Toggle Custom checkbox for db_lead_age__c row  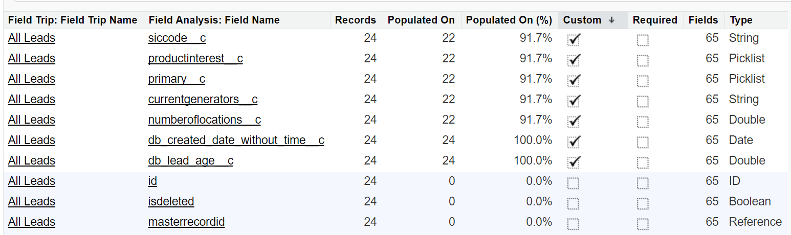(x=574, y=162)
